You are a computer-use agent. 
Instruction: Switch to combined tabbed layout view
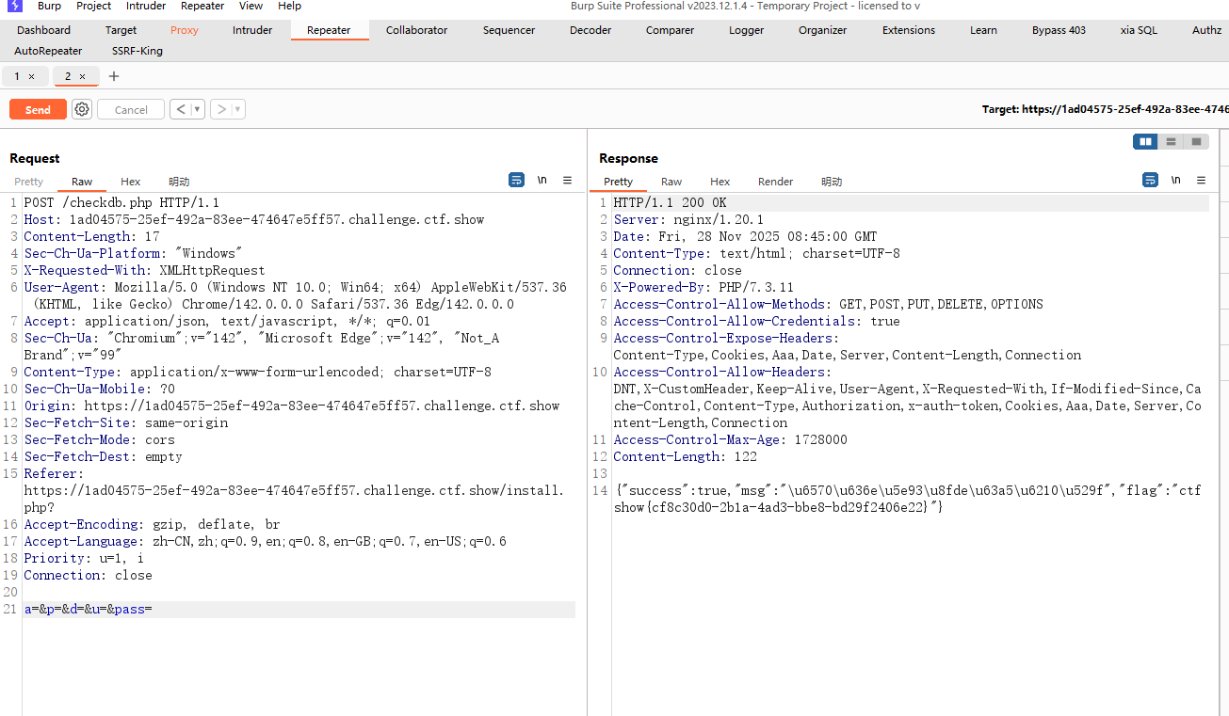click(1196, 141)
